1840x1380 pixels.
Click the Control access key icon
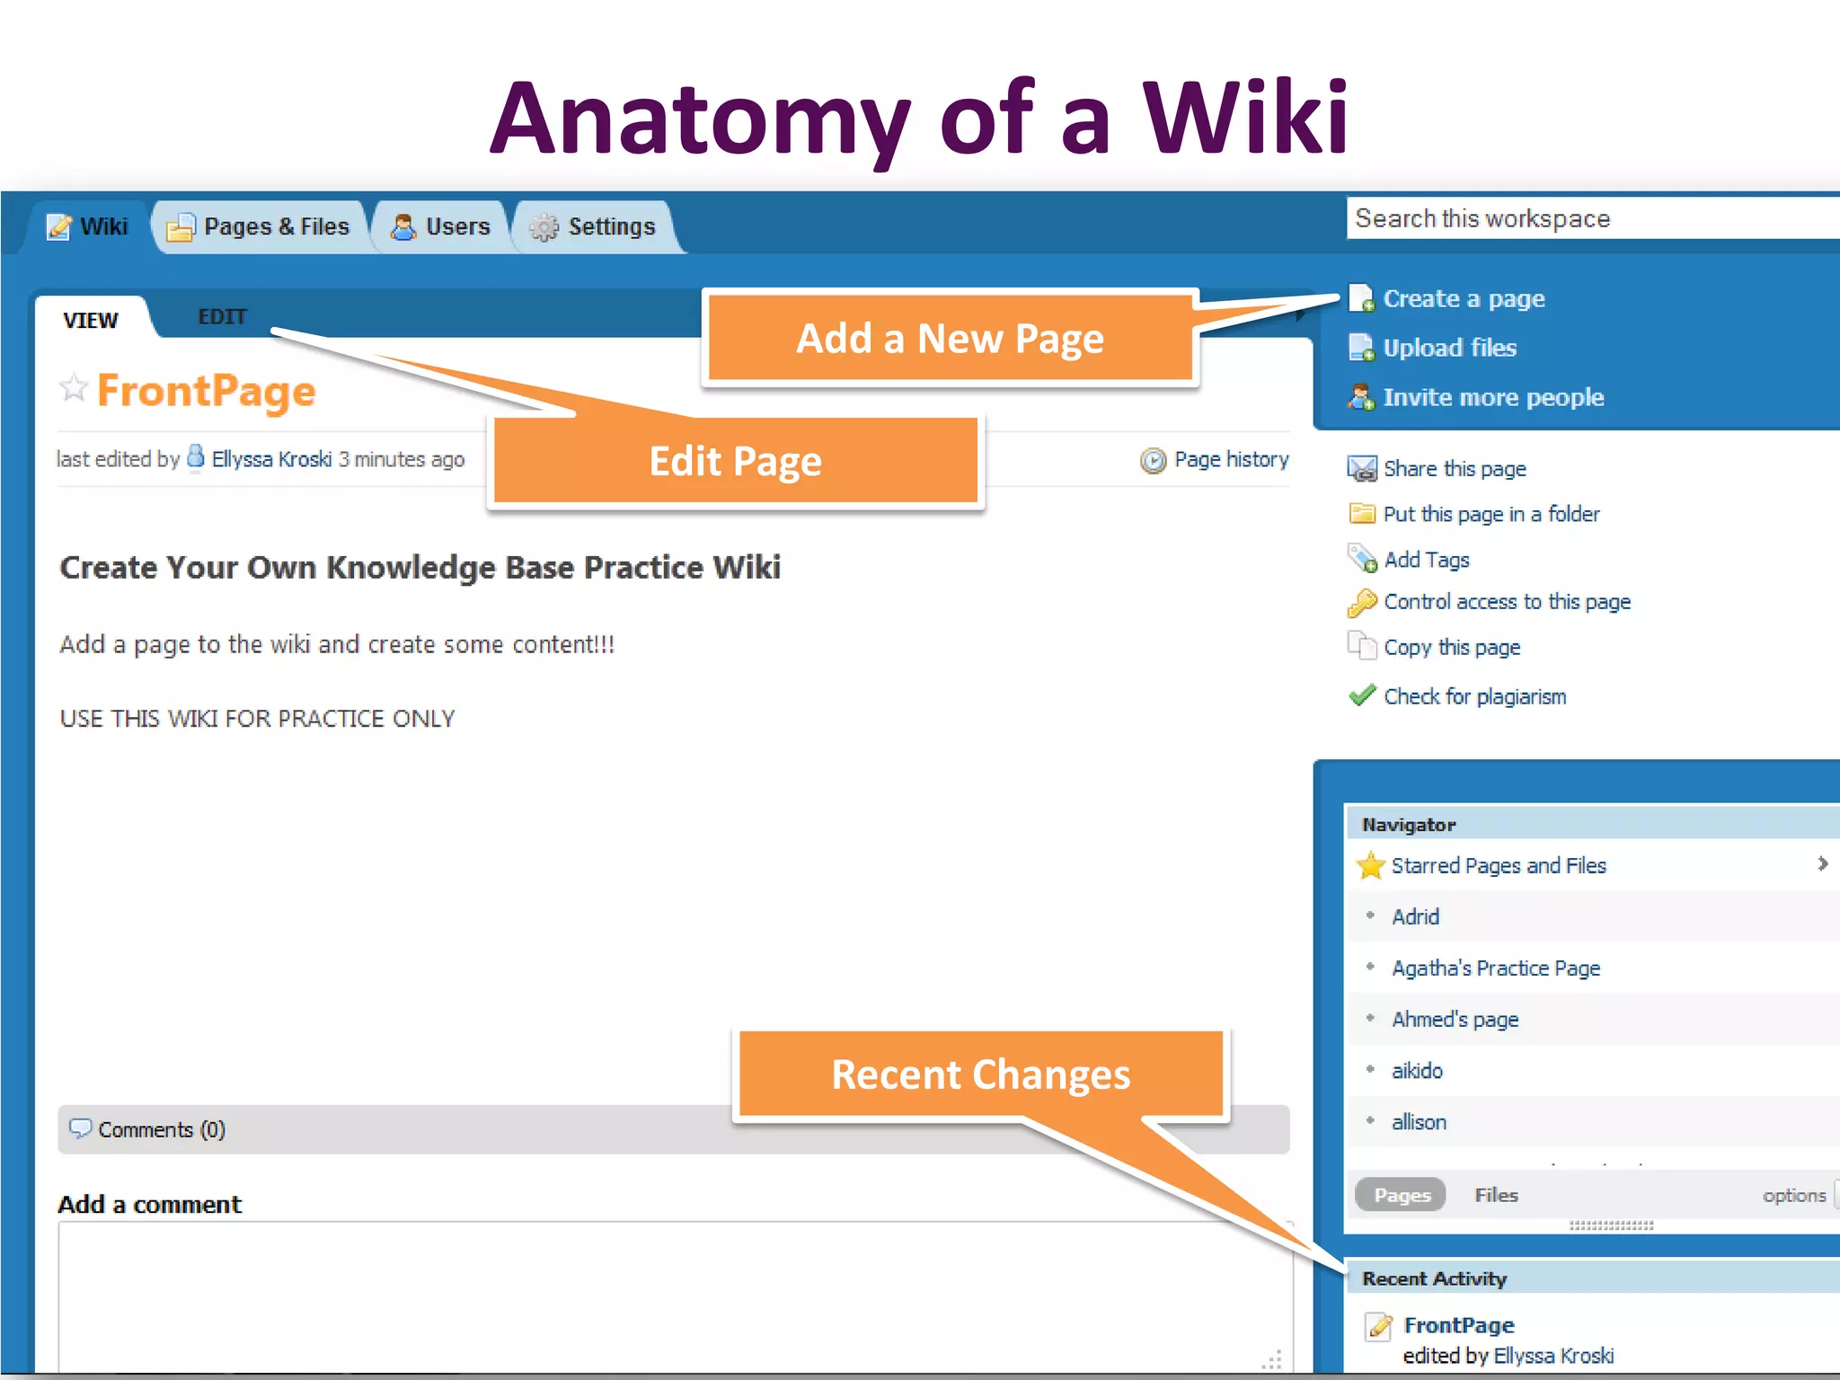pyautogui.click(x=1362, y=602)
